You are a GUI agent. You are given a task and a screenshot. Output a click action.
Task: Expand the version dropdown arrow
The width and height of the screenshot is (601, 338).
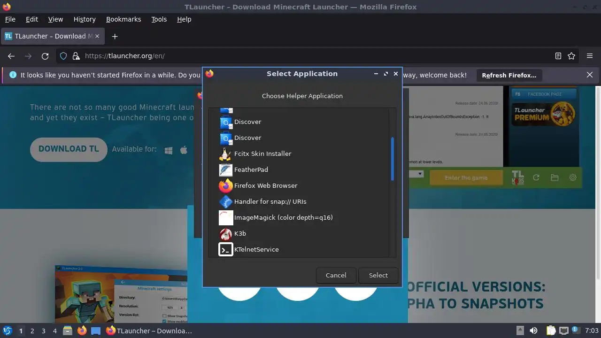pos(420,174)
